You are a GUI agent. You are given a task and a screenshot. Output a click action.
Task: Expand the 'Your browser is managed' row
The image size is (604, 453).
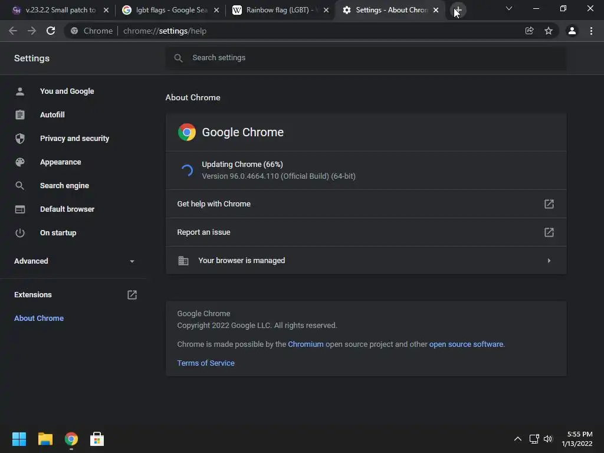point(549,260)
